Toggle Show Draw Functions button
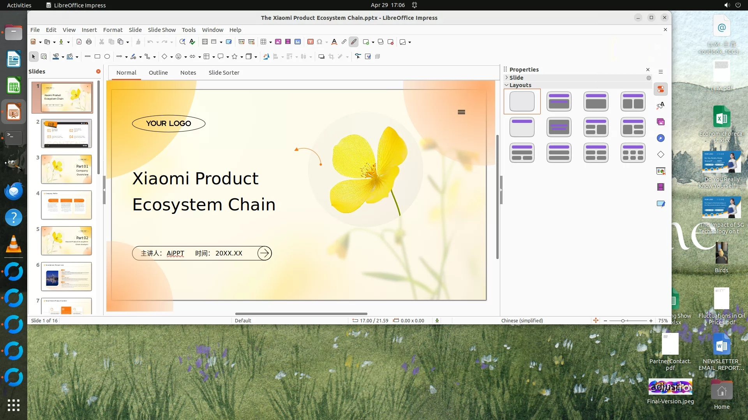This screenshot has width=748, height=420. tap(354, 42)
